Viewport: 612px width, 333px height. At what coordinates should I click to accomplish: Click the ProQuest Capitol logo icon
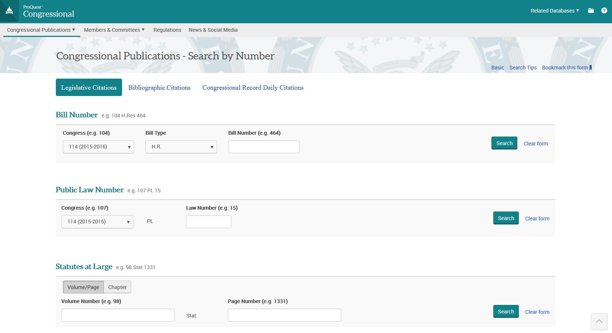[9, 11]
